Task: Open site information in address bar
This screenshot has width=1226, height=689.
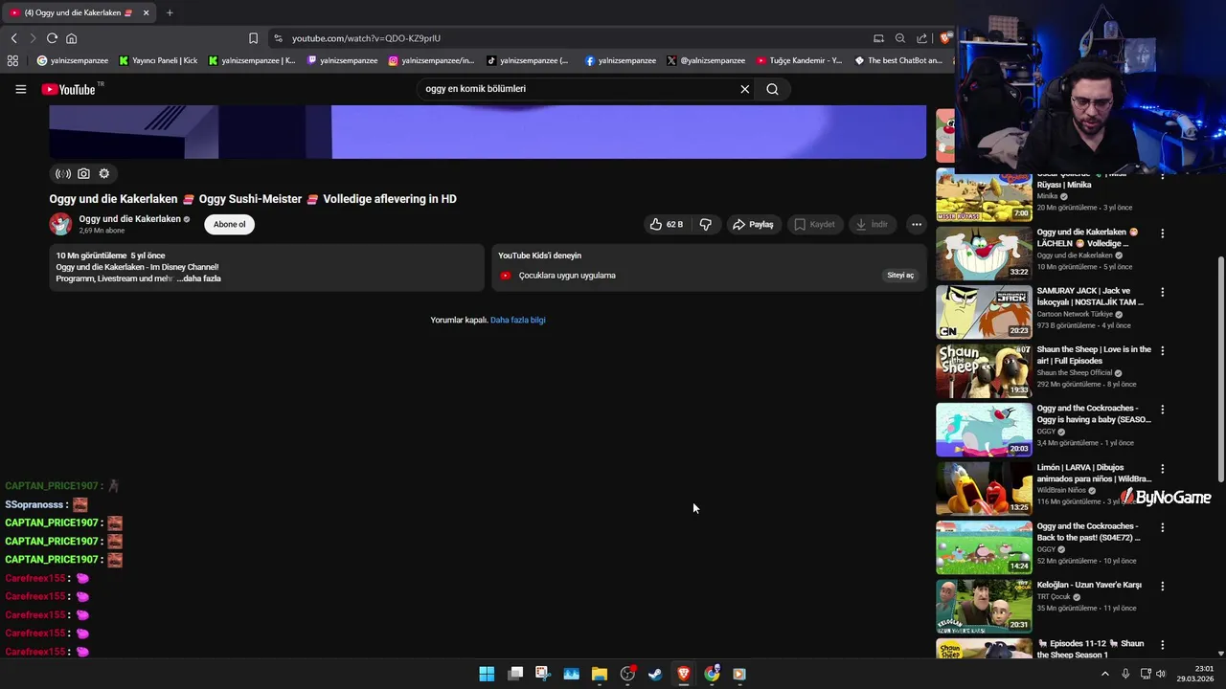Action: pyautogui.click(x=278, y=38)
